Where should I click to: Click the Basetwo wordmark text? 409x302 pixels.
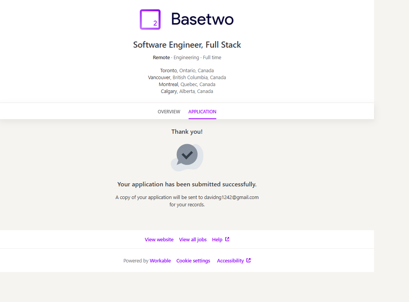pyautogui.click(x=202, y=19)
